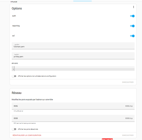
Task: Edit the 8086 port field
Action: tap(73, 106)
